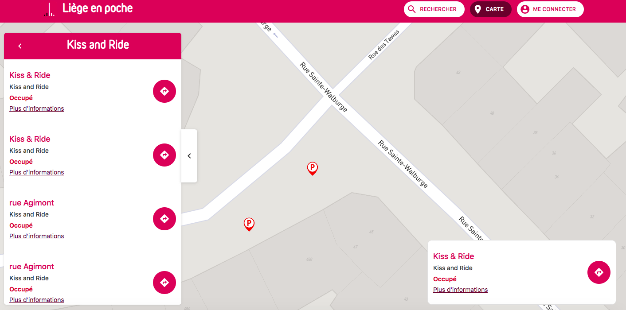
Task: Open Plus d'informations for first rue Agimont
Action: (37, 236)
